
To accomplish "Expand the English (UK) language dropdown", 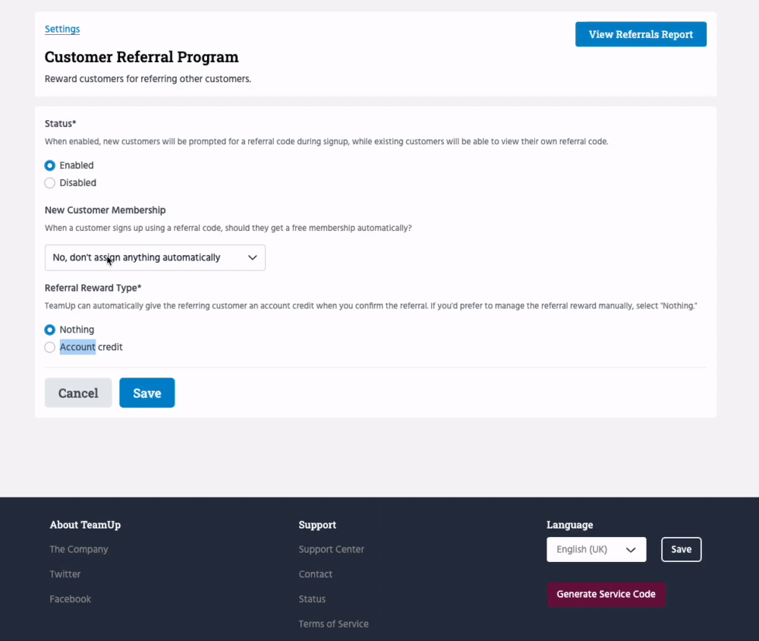I will [x=596, y=549].
